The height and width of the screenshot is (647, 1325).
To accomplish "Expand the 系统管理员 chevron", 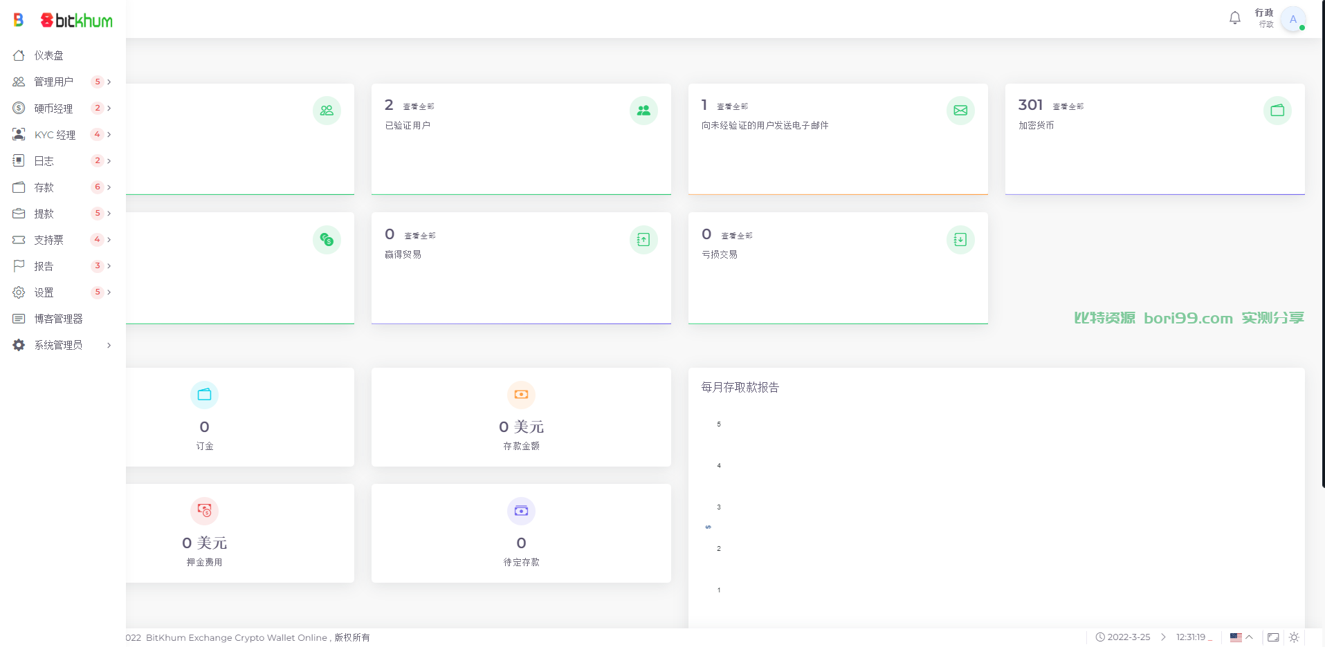I will pyautogui.click(x=109, y=345).
